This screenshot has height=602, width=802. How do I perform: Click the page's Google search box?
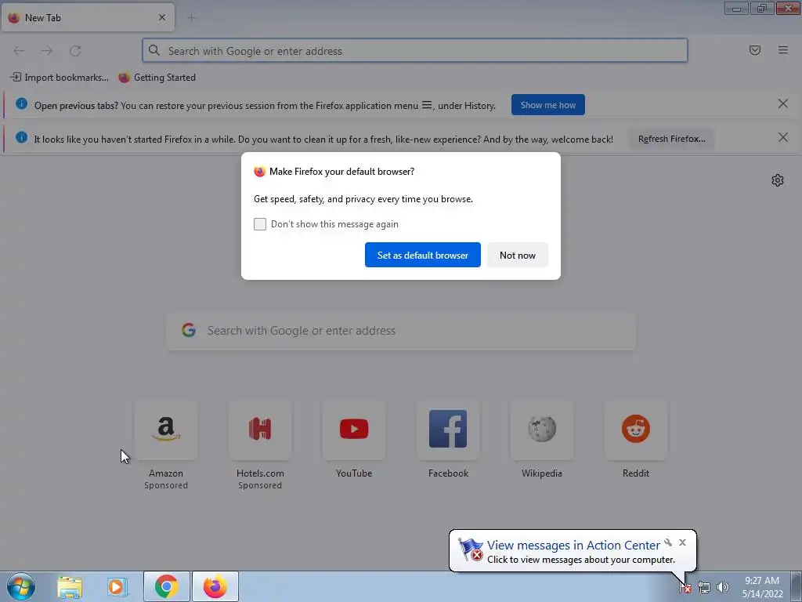point(401,331)
